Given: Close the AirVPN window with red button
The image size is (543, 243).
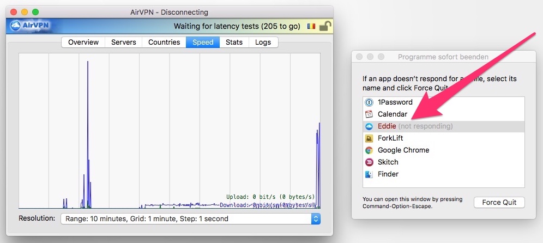Looking at the screenshot, I should pos(14,12).
